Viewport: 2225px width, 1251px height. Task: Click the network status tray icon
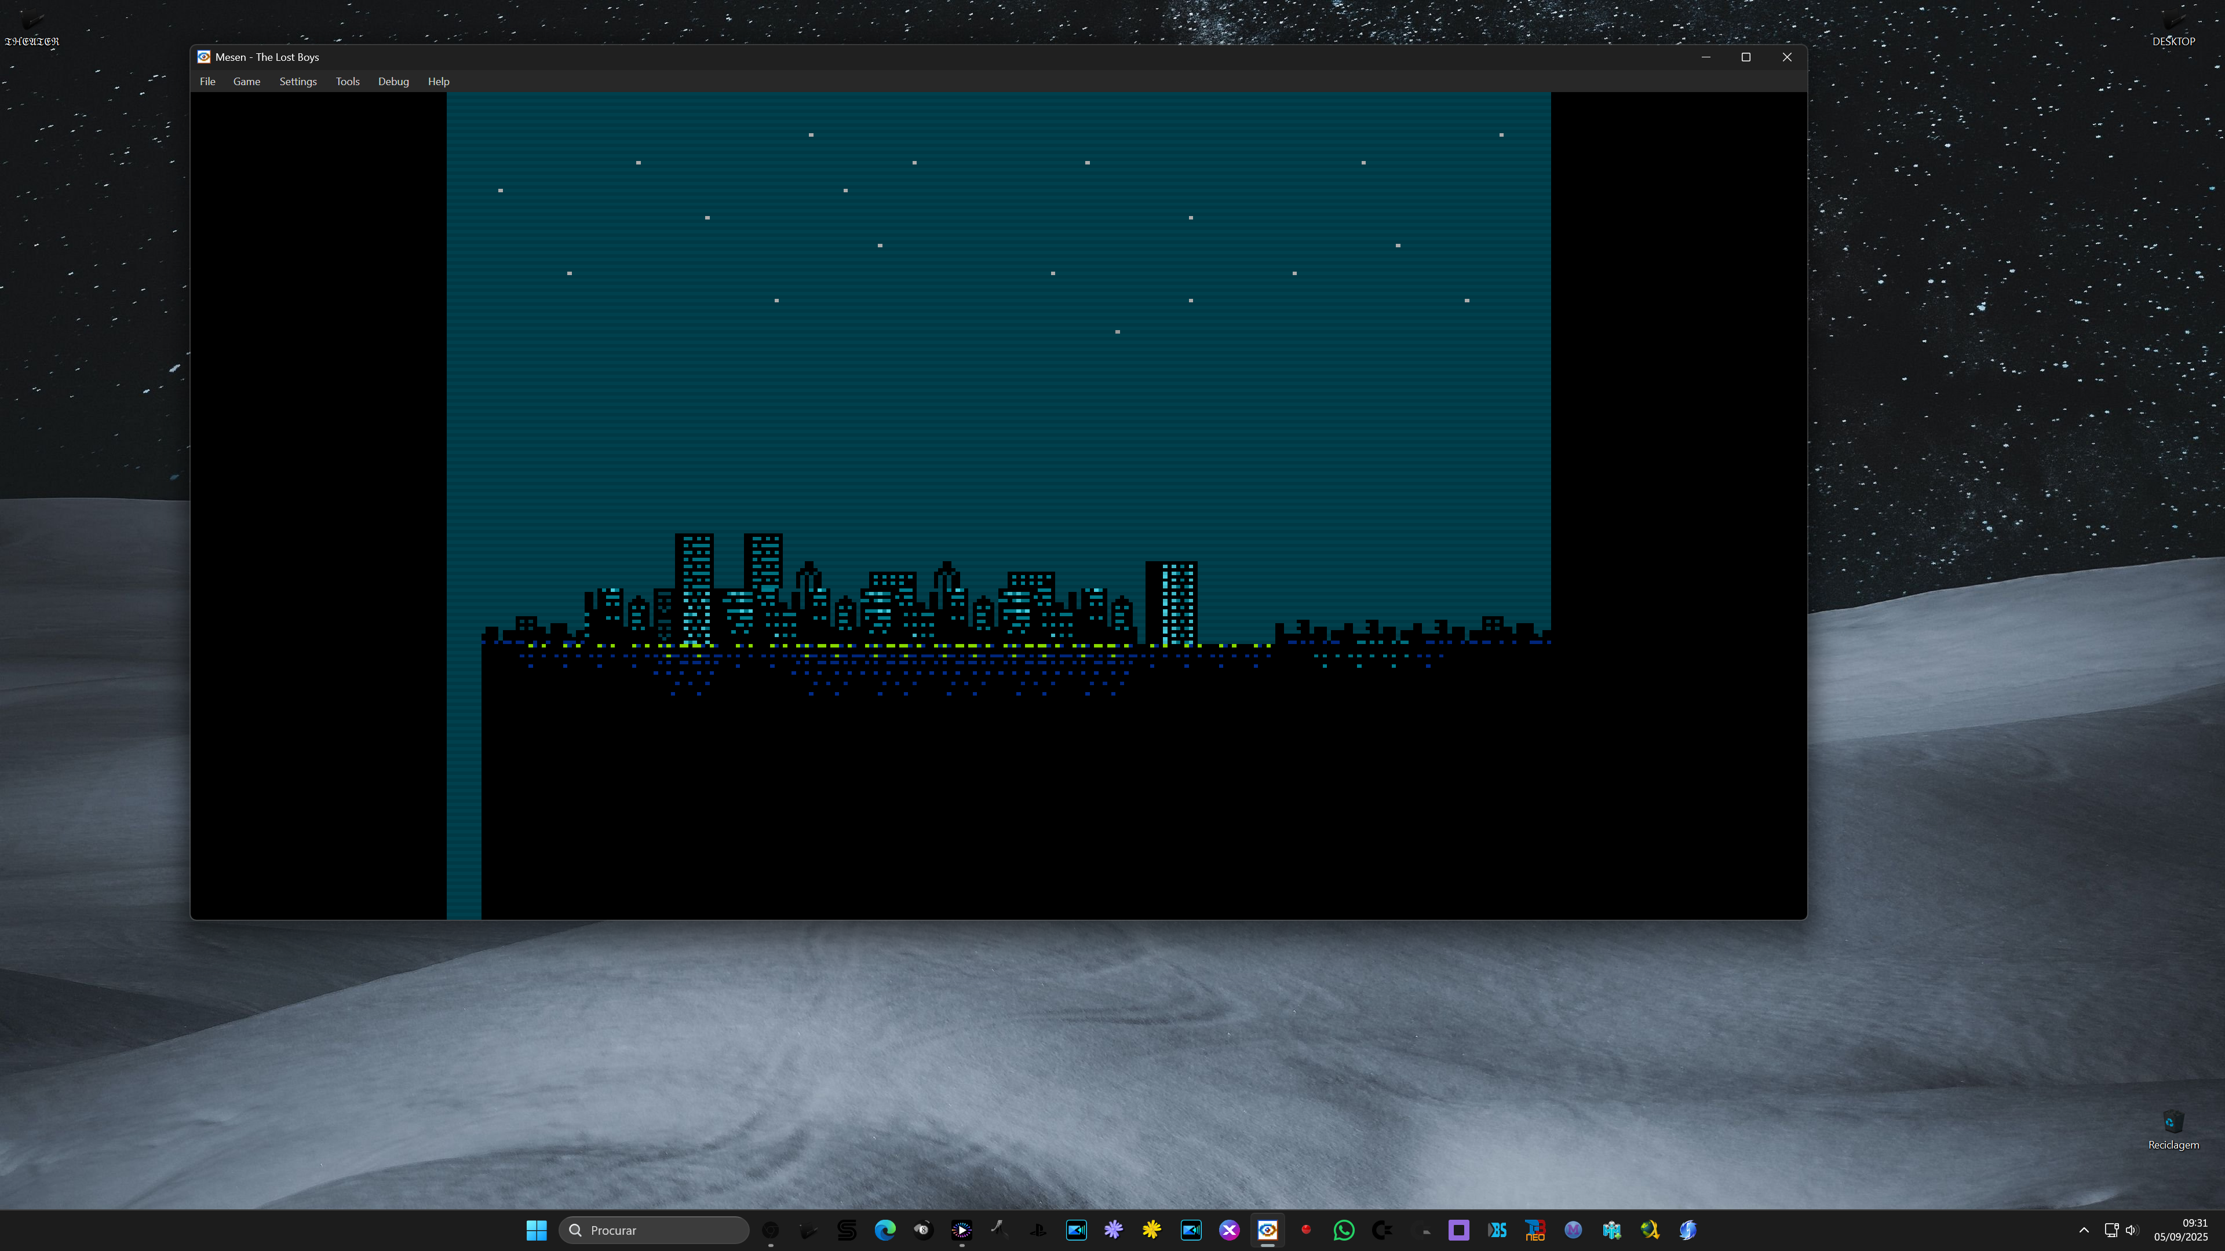tap(2111, 1230)
